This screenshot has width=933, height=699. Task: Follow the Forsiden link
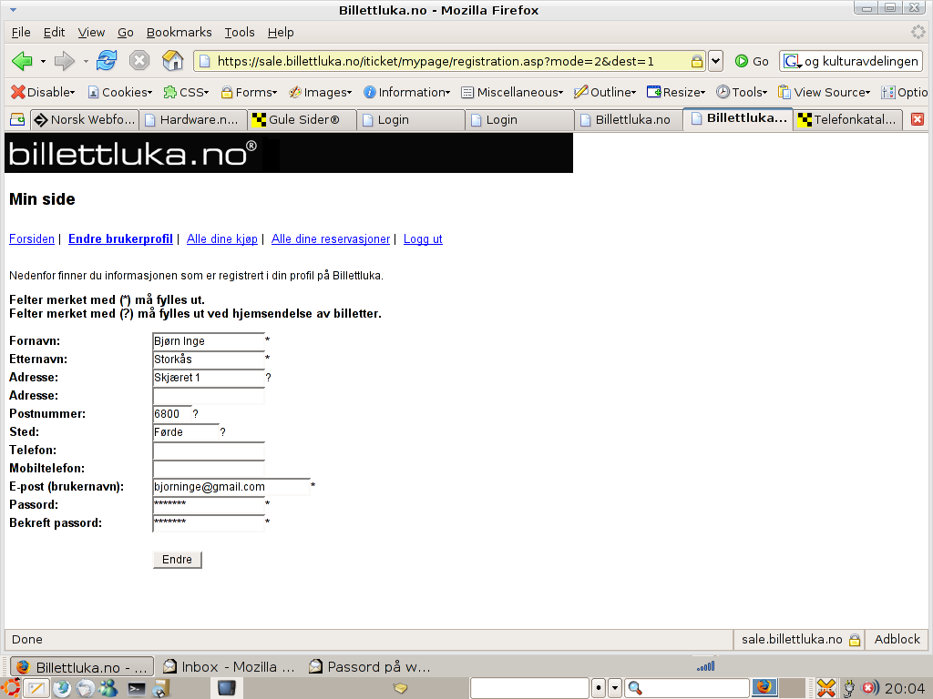pos(32,239)
